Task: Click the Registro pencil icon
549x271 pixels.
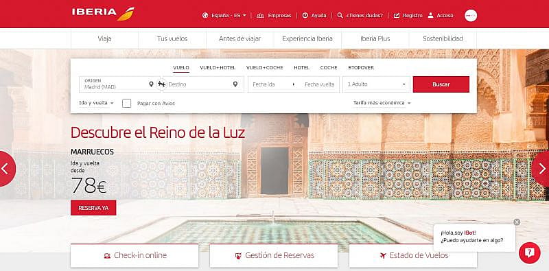Action: pyautogui.click(x=397, y=15)
